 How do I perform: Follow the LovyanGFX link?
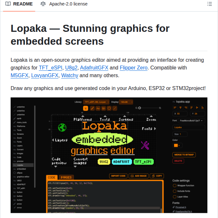45,76
